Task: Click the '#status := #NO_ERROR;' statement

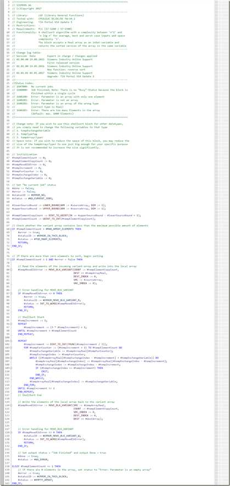Action: tap(33, 459)
